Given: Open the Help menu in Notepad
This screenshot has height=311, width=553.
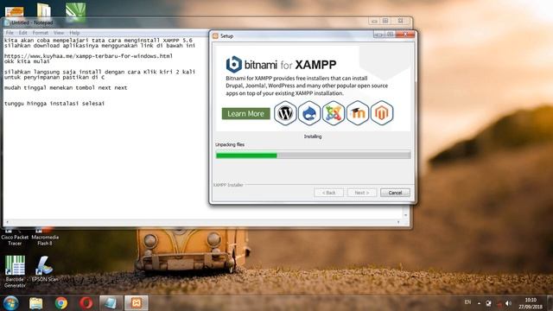Looking at the screenshot, I should click(74, 33).
